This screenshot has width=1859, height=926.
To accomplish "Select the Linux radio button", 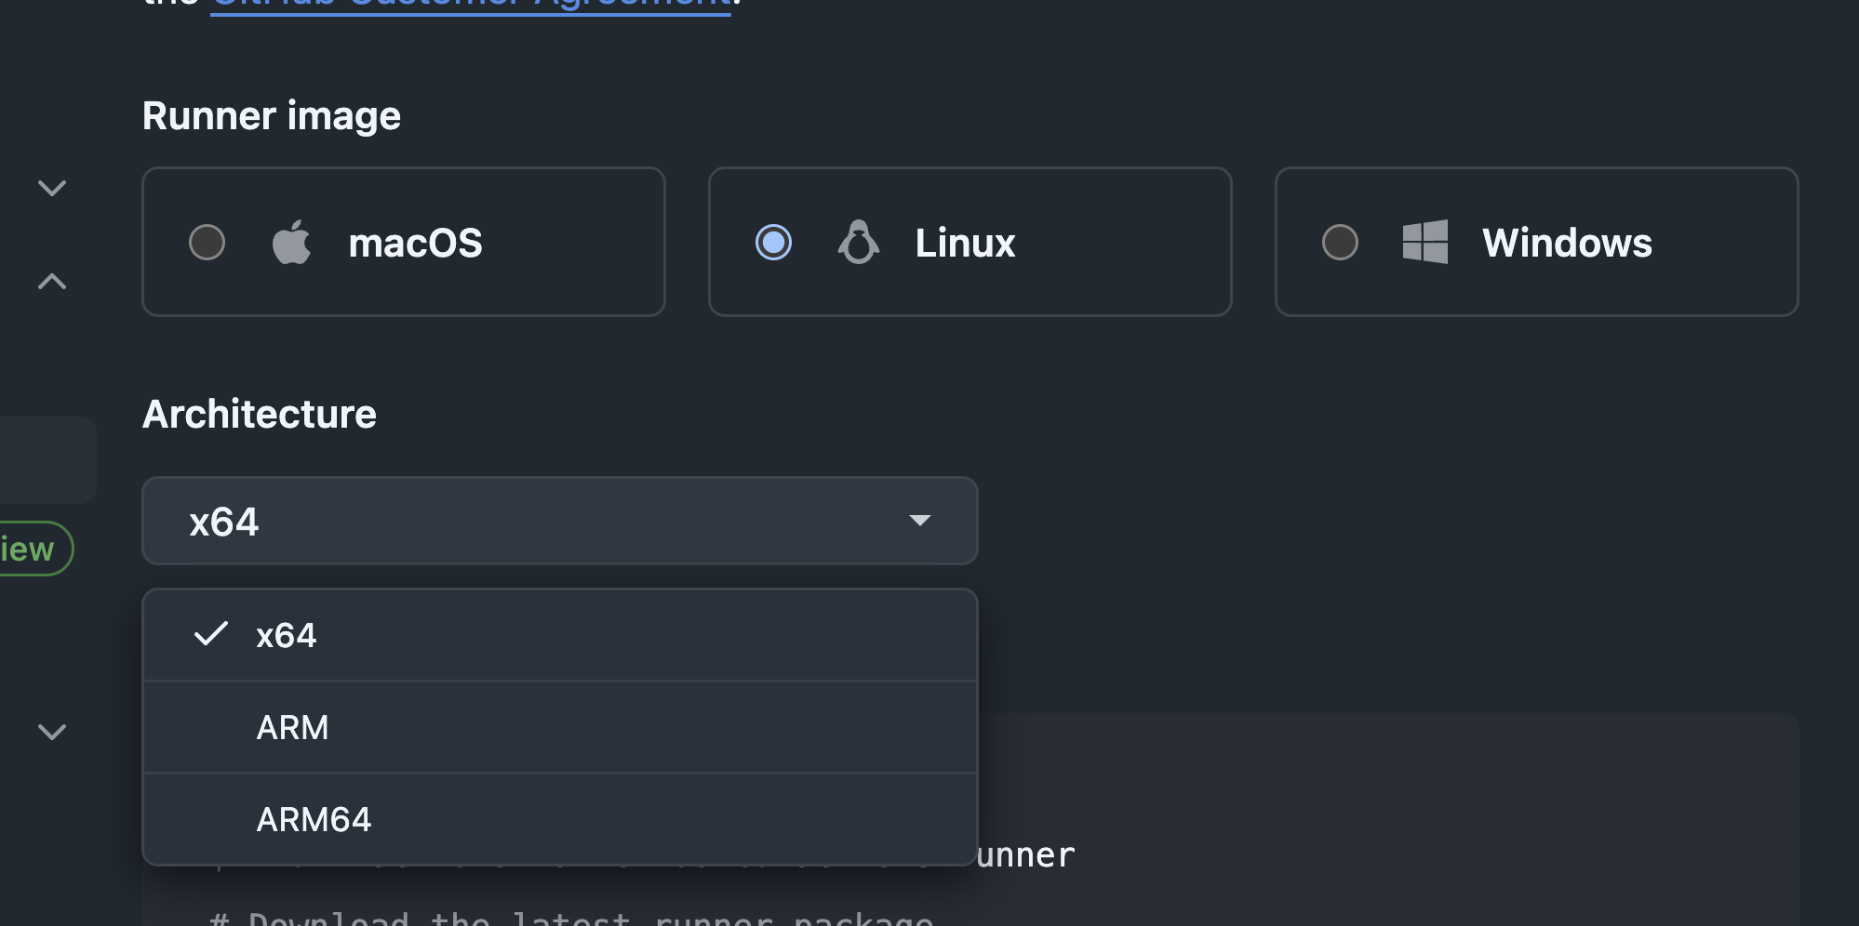I will [x=773, y=243].
